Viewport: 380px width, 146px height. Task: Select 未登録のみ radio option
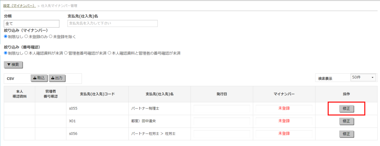27,37
